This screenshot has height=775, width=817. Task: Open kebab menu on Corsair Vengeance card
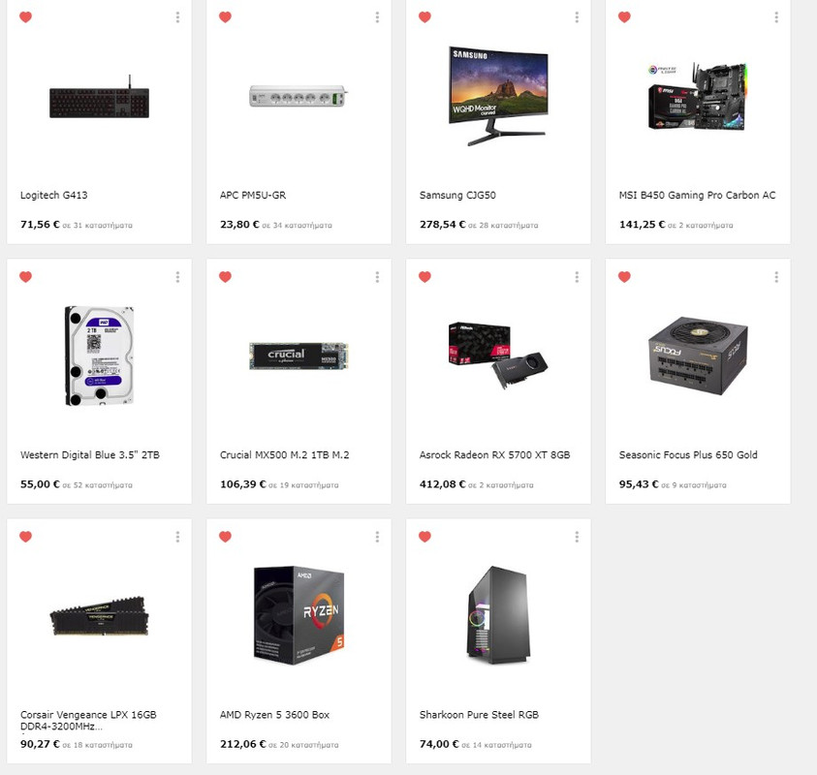coord(177,537)
